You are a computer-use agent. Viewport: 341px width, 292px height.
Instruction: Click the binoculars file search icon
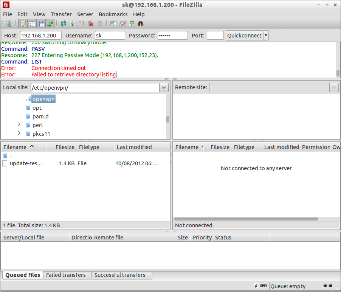coord(141,23)
